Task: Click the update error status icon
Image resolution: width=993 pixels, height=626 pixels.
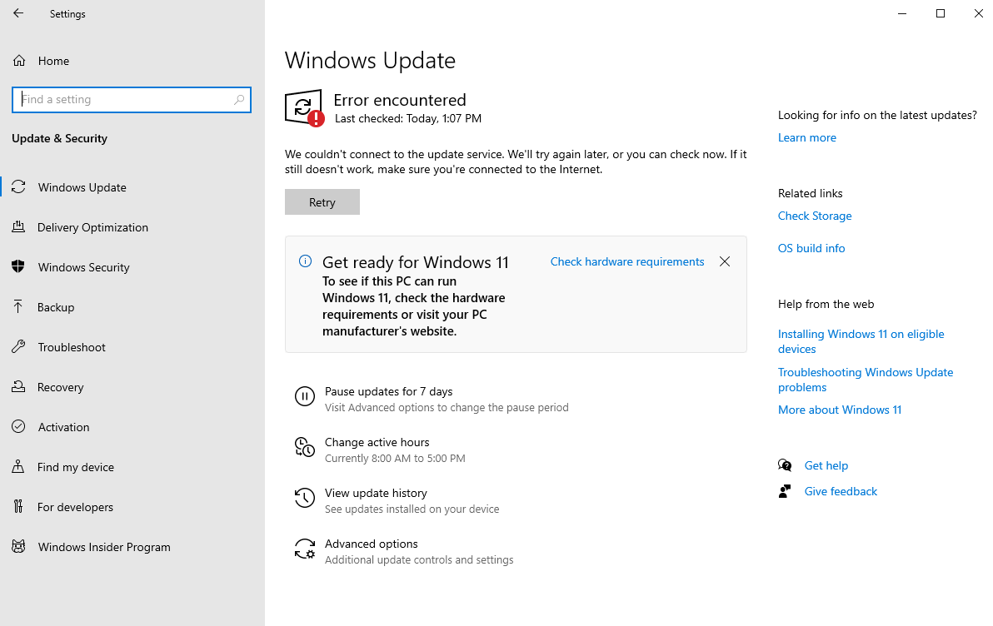Action: tap(305, 108)
